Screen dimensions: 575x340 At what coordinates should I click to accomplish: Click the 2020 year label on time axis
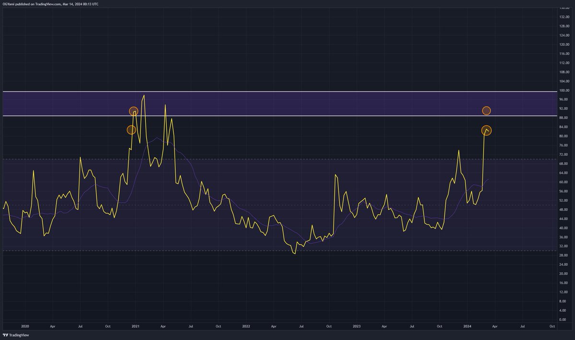point(25,326)
